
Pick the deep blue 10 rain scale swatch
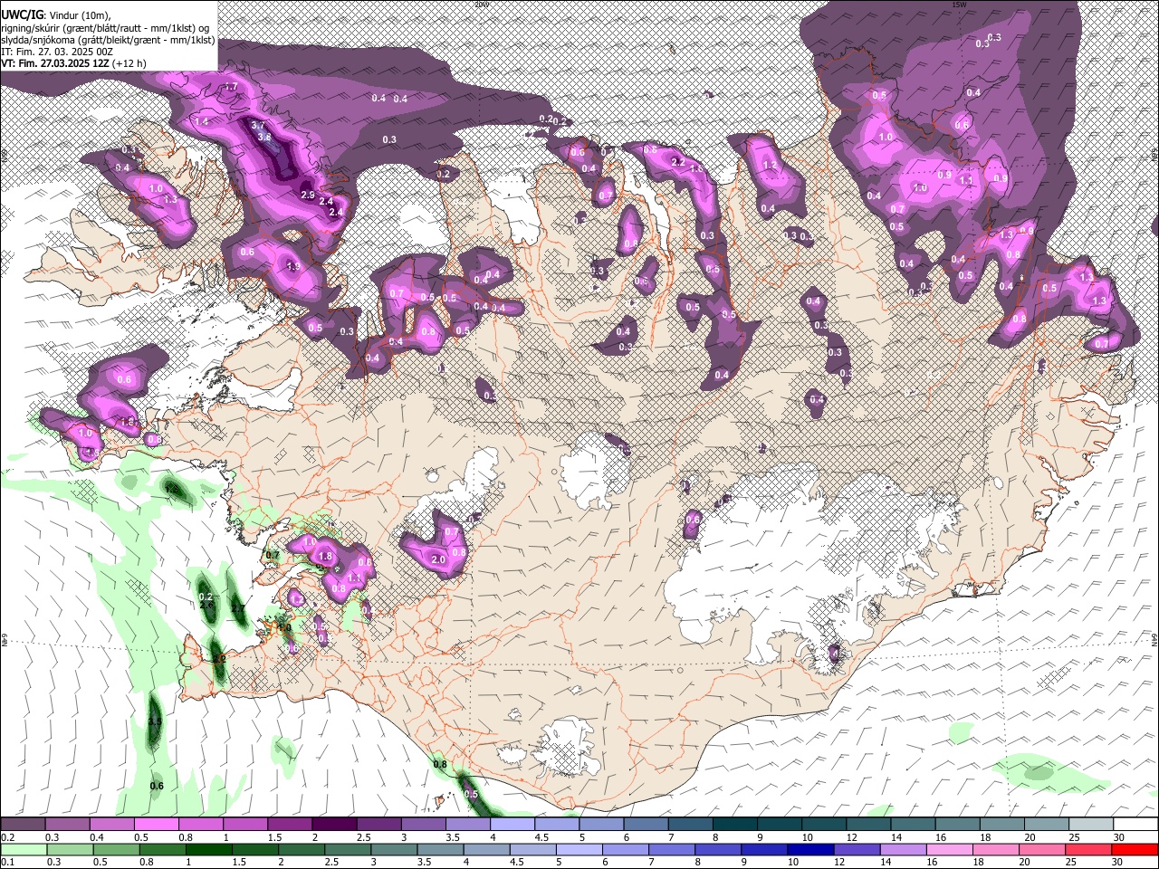click(x=809, y=849)
